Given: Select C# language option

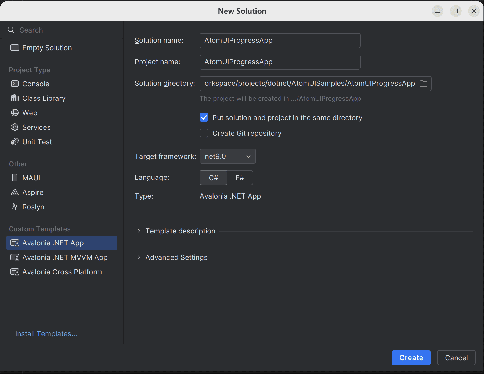Looking at the screenshot, I should click(x=214, y=178).
